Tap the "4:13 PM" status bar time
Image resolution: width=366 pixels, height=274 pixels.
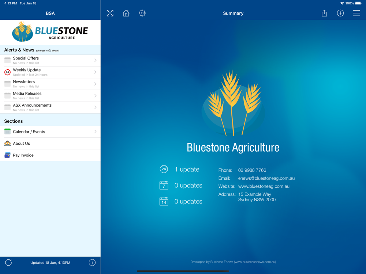pyautogui.click(x=11, y=3)
